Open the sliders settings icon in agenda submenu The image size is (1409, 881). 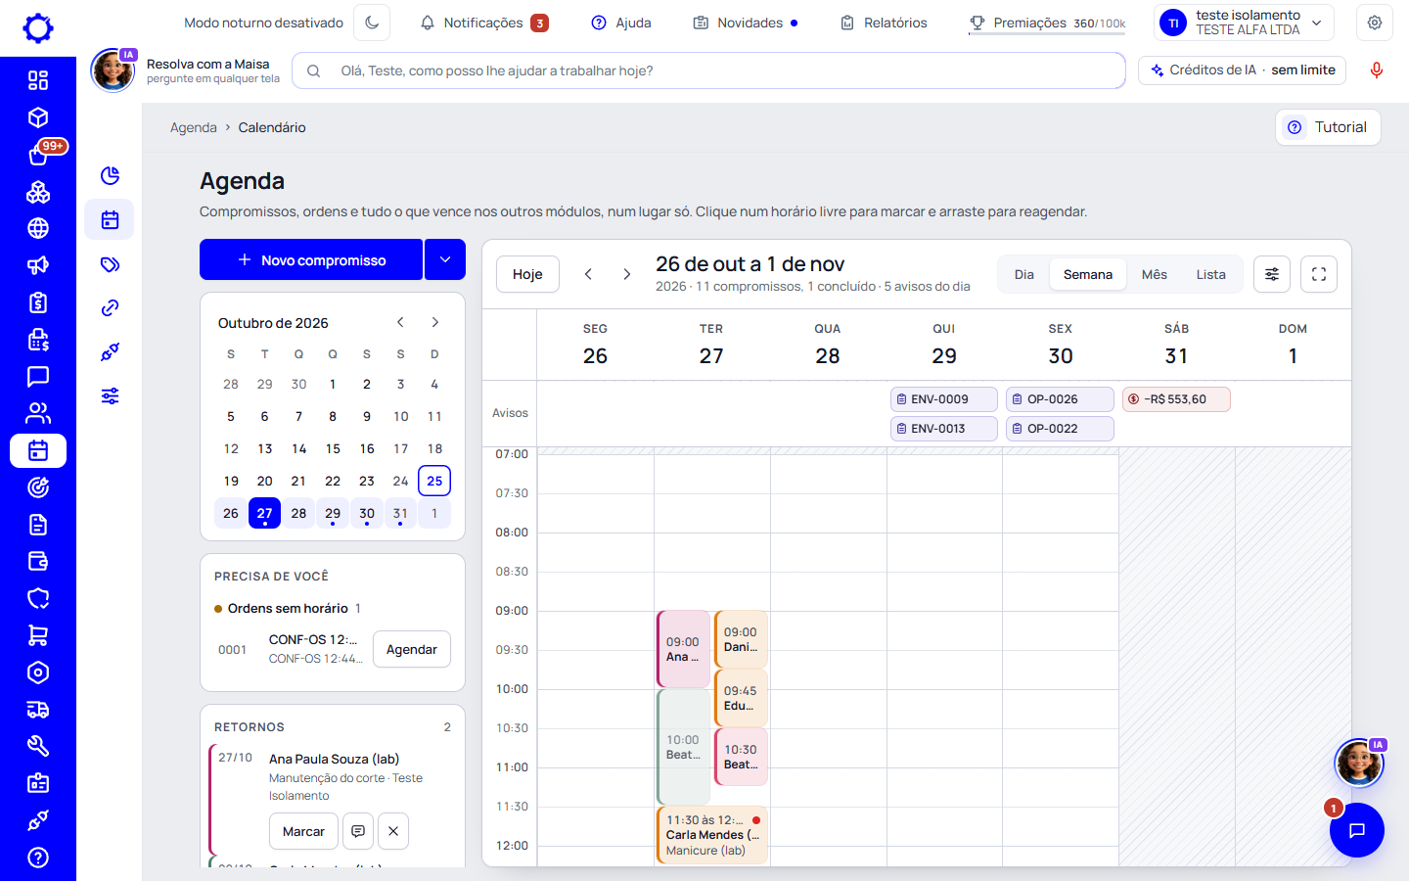point(110,396)
